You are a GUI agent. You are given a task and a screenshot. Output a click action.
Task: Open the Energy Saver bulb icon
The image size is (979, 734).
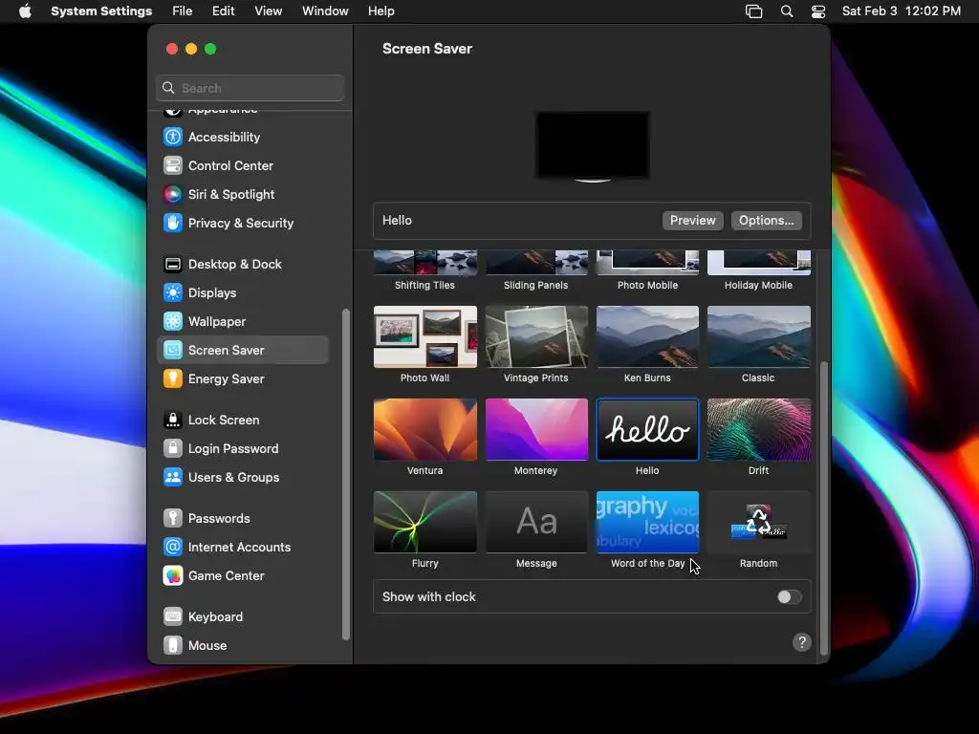coord(173,378)
